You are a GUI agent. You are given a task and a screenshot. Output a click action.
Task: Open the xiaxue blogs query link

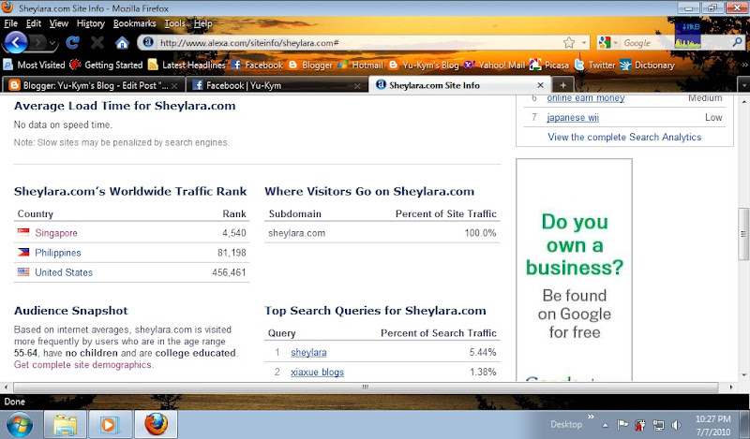click(x=317, y=372)
